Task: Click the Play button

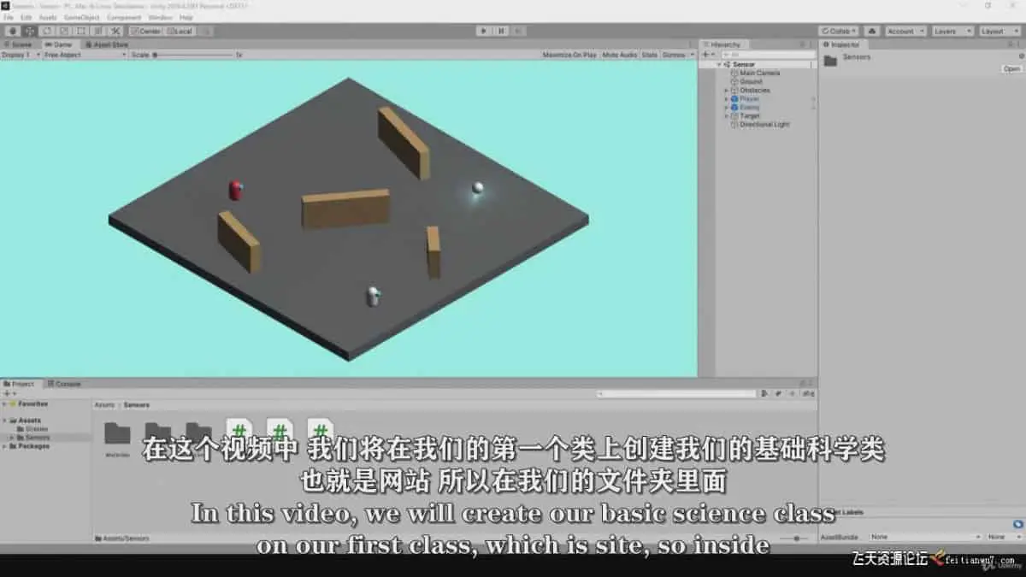Action: (484, 31)
